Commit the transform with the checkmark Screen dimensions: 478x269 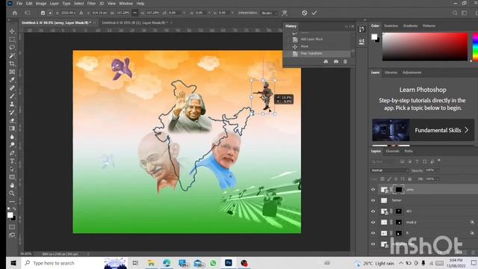pyautogui.click(x=314, y=13)
